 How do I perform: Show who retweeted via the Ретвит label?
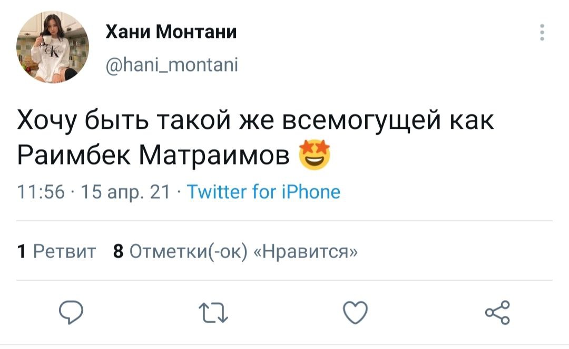(x=64, y=252)
